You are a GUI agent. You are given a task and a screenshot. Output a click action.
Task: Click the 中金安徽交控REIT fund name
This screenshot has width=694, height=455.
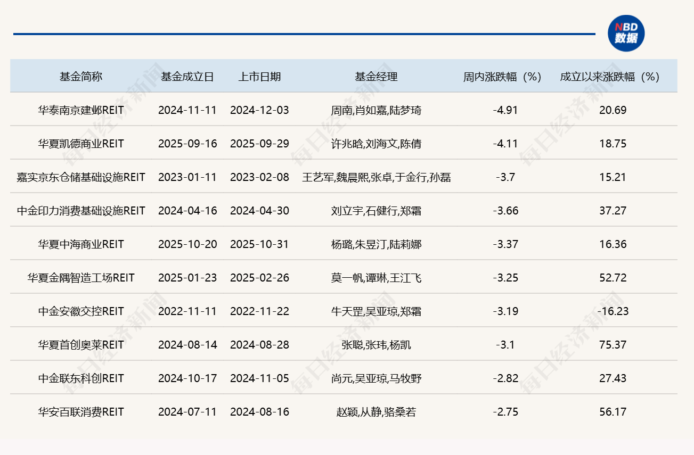[x=81, y=311]
